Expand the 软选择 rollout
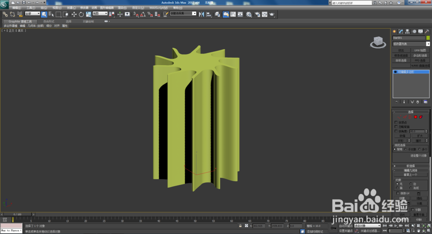432x234 pixels. tap(410, 166)
